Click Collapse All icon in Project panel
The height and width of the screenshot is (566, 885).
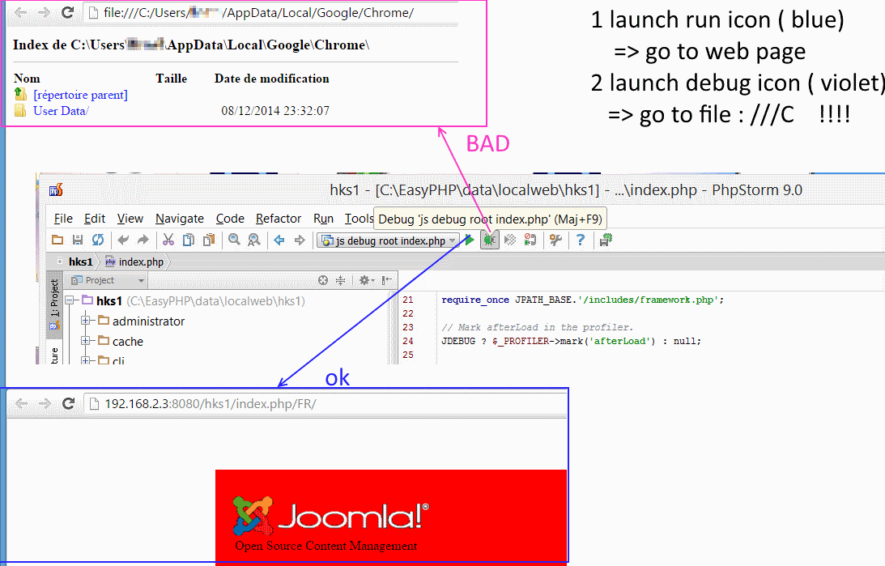click(340, 280)
